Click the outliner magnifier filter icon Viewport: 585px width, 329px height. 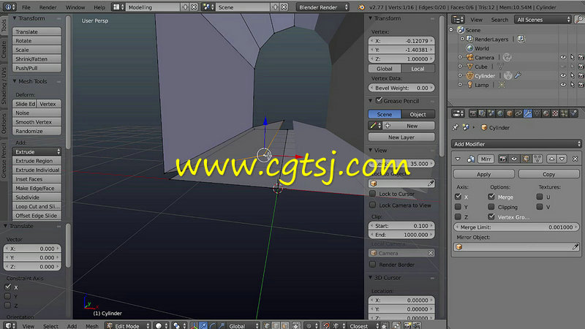[x=579, y=20]
